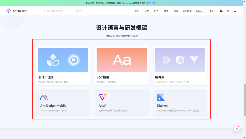Screen dimensions: 246x139
Task: Click the purple 组件库 cover image
Action: 180,60
